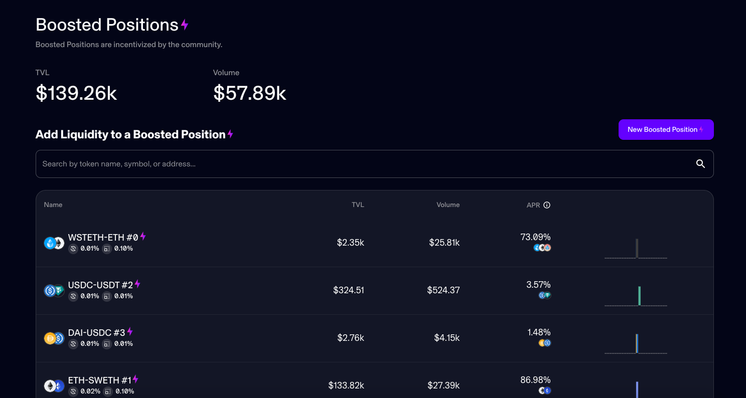Click the $2.76k TVL value
The height and width of the screenshot is (398, 746).
click(x=351, y=338)
